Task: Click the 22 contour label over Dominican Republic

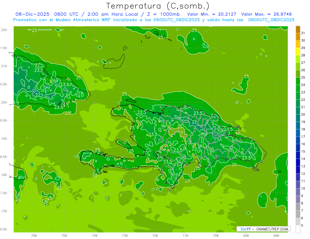Action: [194, 122]
